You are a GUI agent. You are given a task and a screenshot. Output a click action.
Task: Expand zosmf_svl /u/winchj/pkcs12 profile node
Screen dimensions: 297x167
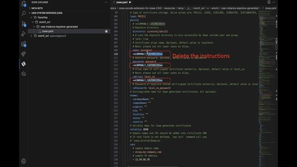pyautogui.click(x=32, y=36)
